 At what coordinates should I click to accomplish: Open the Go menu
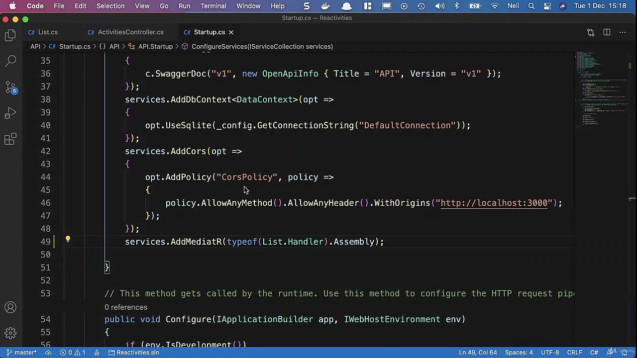point(164,6)
